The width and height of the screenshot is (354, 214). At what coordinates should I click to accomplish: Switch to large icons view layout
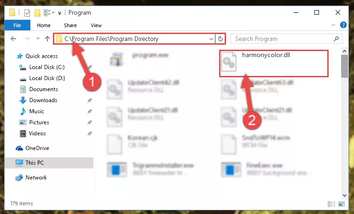[x=342, y=204]
